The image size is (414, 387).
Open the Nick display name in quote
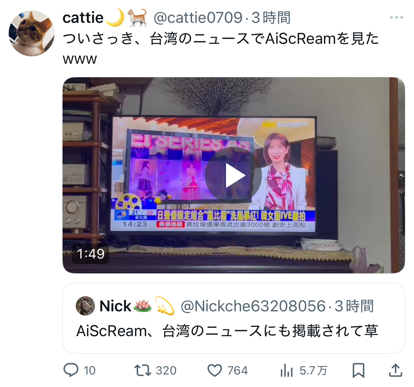pos(115,306)
